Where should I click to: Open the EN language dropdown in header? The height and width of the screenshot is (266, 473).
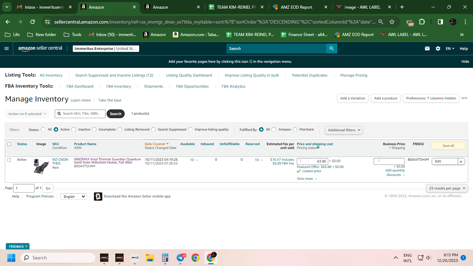click(450, 48)
